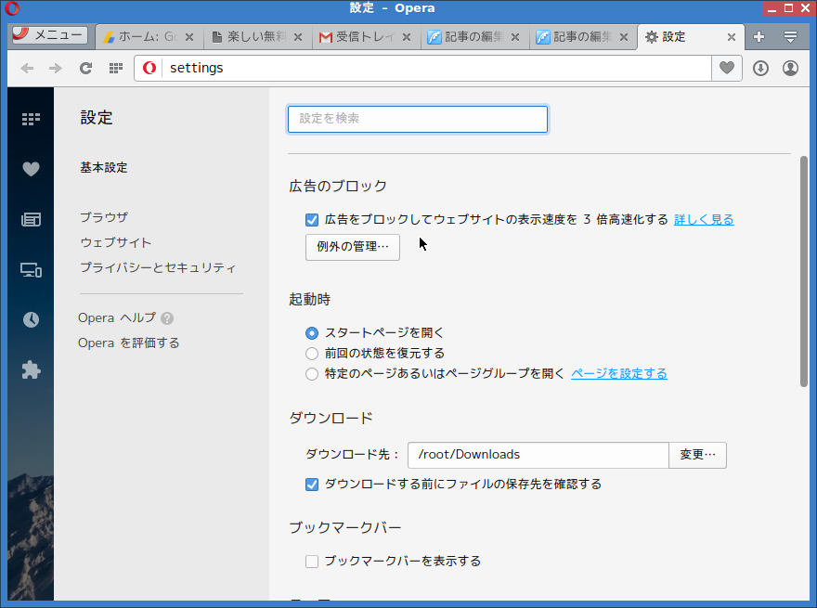The width and height of the screenshot is (817, 608).
Task: Click the help question mark icon
Action: [167, 318]
